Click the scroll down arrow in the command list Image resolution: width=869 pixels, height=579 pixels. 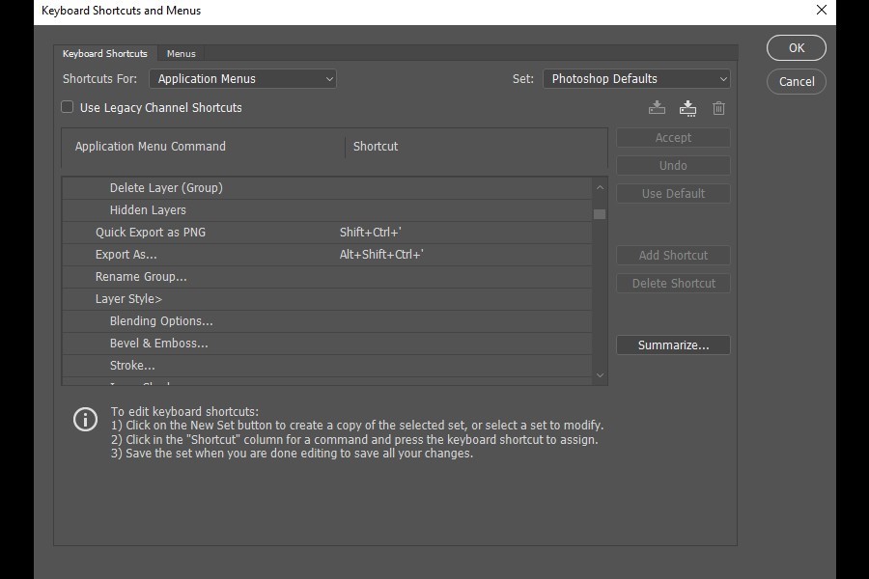coord(600,375)
